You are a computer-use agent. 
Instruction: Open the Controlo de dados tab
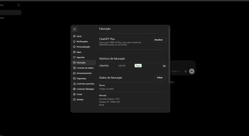coord(84,68)
